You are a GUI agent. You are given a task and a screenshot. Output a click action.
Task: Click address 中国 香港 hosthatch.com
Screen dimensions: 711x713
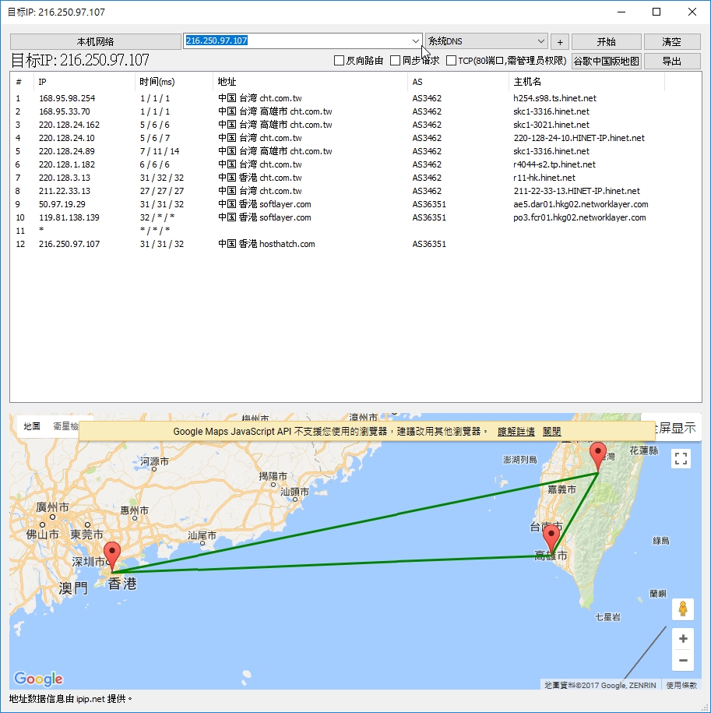tap(266, 244)
